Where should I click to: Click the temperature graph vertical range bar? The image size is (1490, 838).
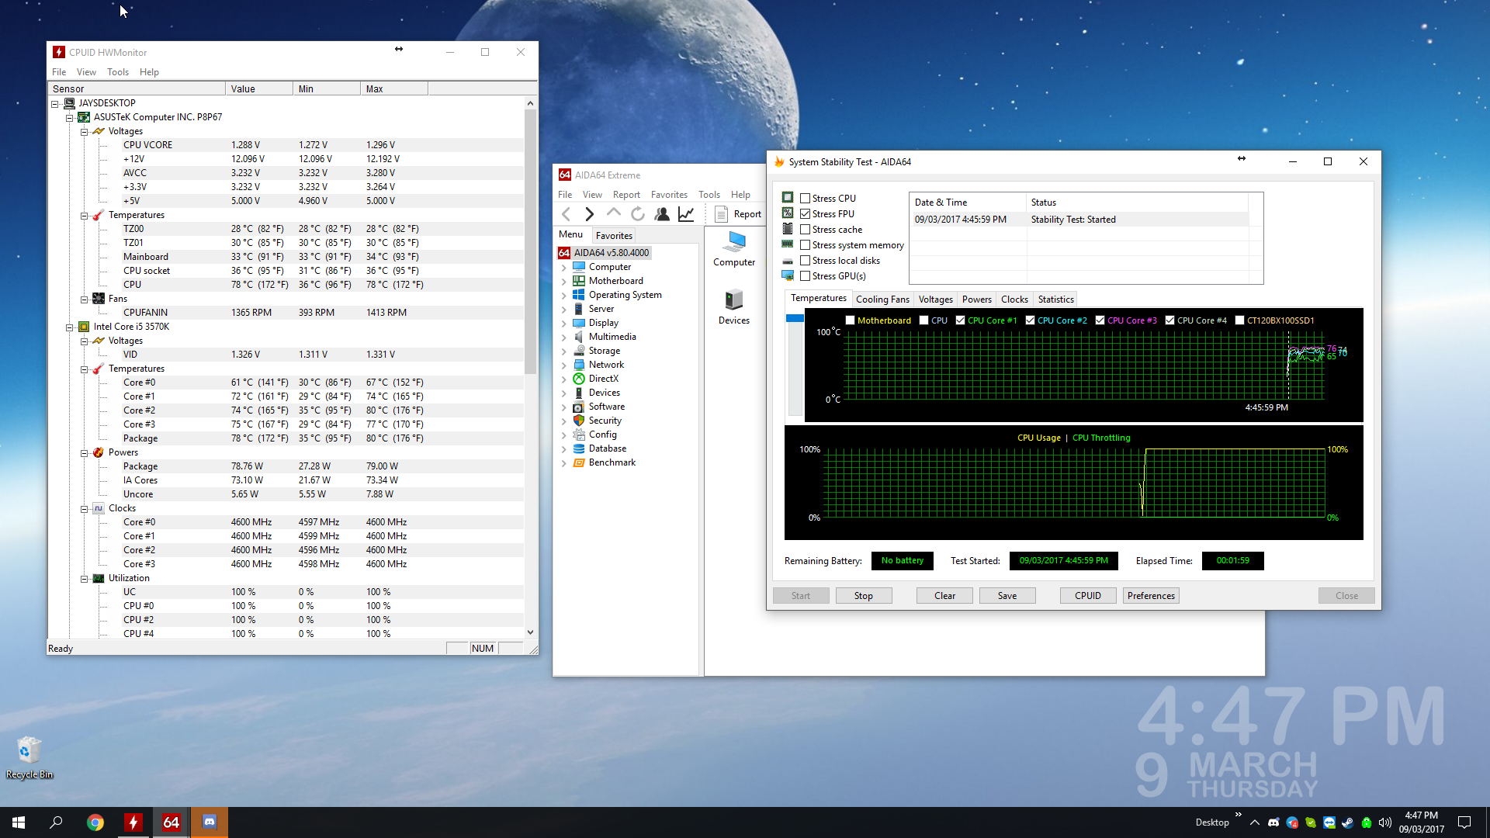point(795,365)
